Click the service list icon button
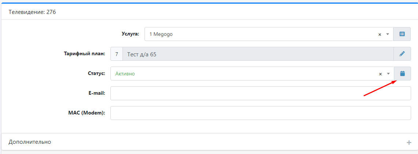 tap(402, 34)
